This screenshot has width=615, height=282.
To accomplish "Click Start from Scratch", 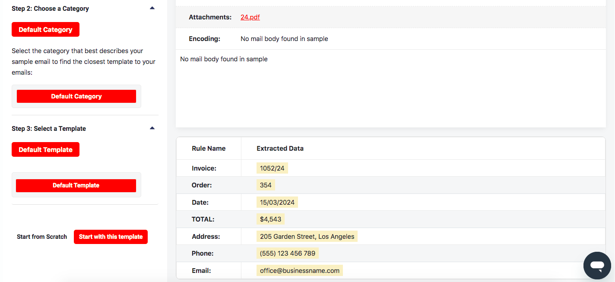I will click(41, 237).
